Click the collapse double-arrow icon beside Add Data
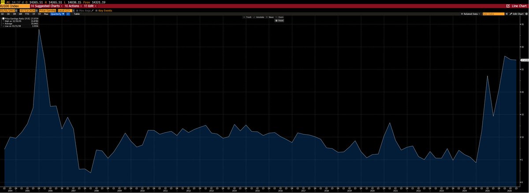The height and width of the screenshot is (193, 529). tap(507, 14)
